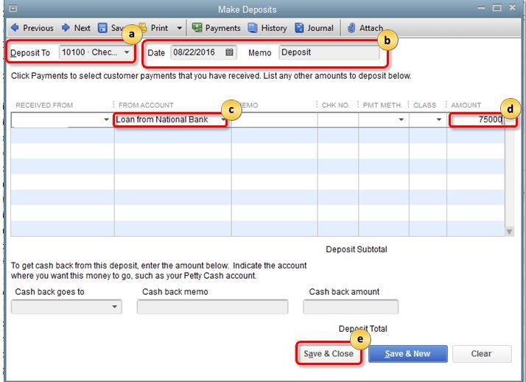
Task: Go to the Next deposit
Action: tap(76, 28)
